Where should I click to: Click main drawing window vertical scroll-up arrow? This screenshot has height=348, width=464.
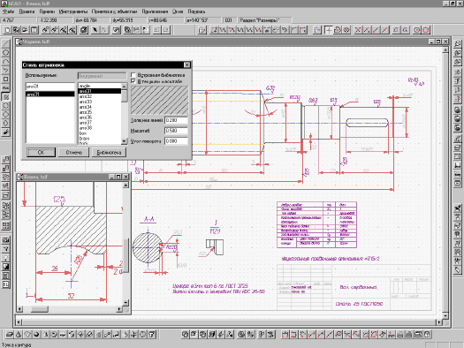click(x=445, y=50)
